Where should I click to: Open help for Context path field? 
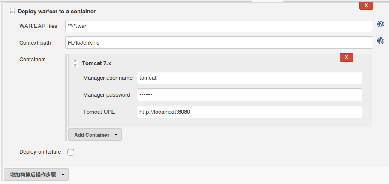pyautogui.click(x=380, y=41)
